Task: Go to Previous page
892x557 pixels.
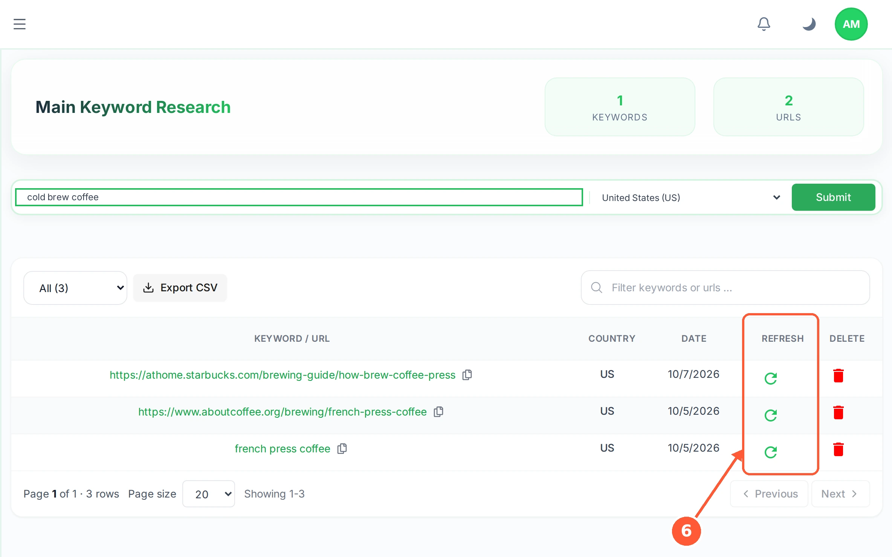Action: point(769,494)
